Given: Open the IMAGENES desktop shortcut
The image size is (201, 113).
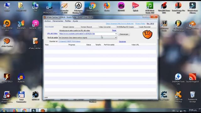Looking at the screenshot, I should pos(21,25).
